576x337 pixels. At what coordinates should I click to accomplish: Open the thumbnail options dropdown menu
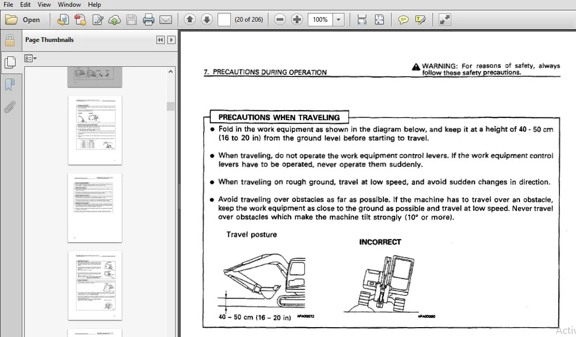pyautogui.click(x=30, y=58)
